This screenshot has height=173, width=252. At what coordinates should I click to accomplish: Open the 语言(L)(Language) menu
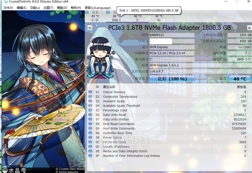(x=98, y=8)
